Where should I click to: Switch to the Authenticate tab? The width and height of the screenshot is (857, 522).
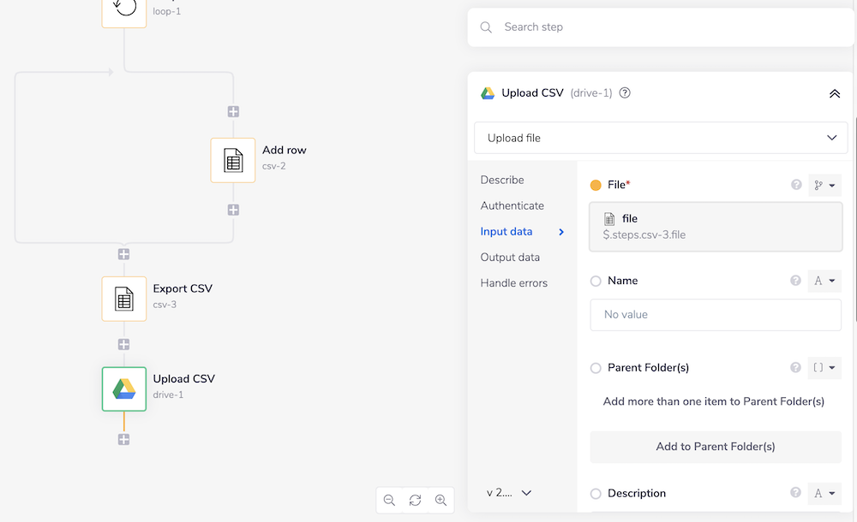(512, 205)
